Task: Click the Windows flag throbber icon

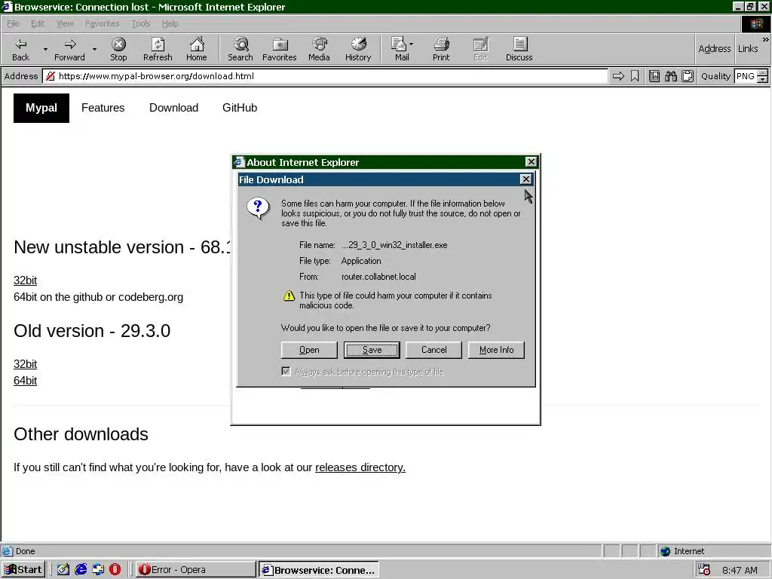Action: click(755, 23)
